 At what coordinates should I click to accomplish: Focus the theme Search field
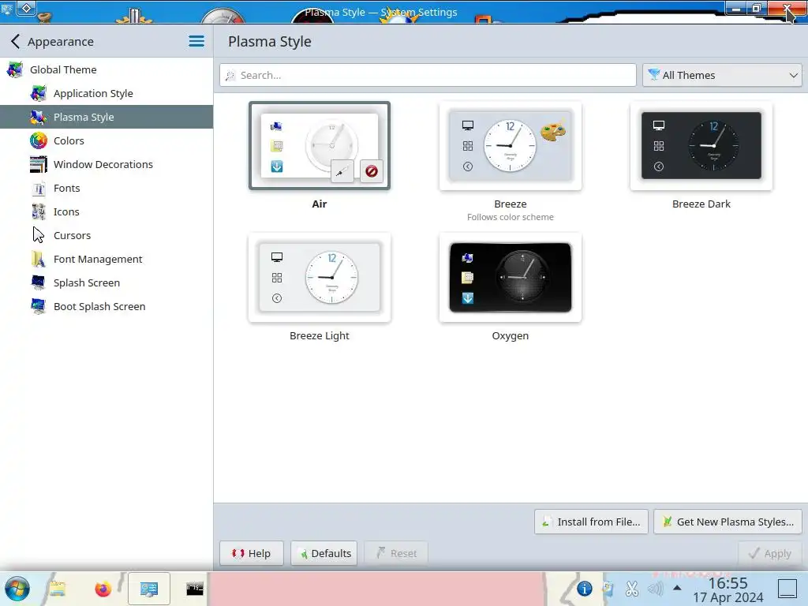[x=428, y=75]
